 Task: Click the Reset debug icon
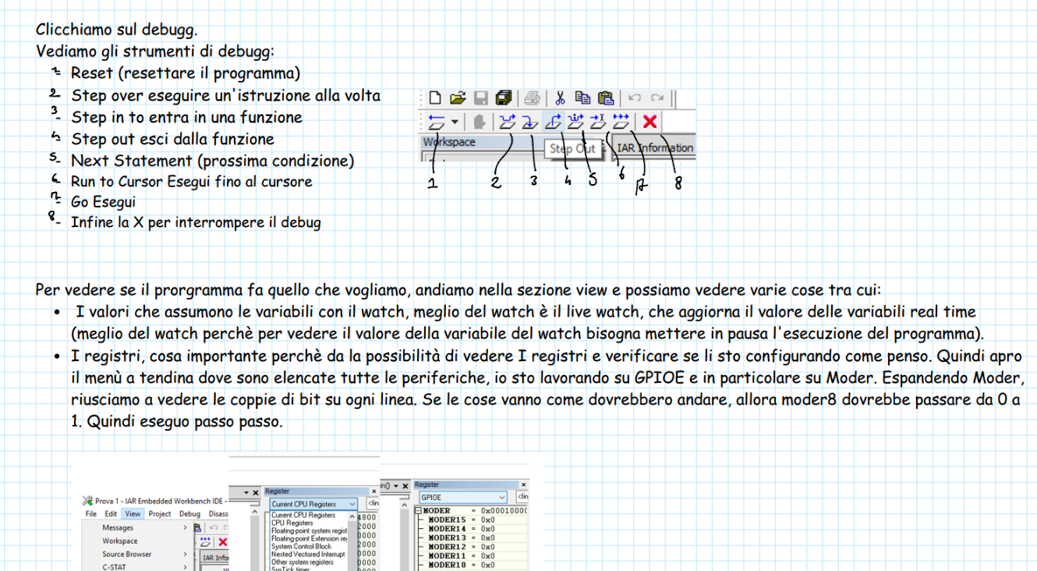pyautogui.click(x=436, y=122)
